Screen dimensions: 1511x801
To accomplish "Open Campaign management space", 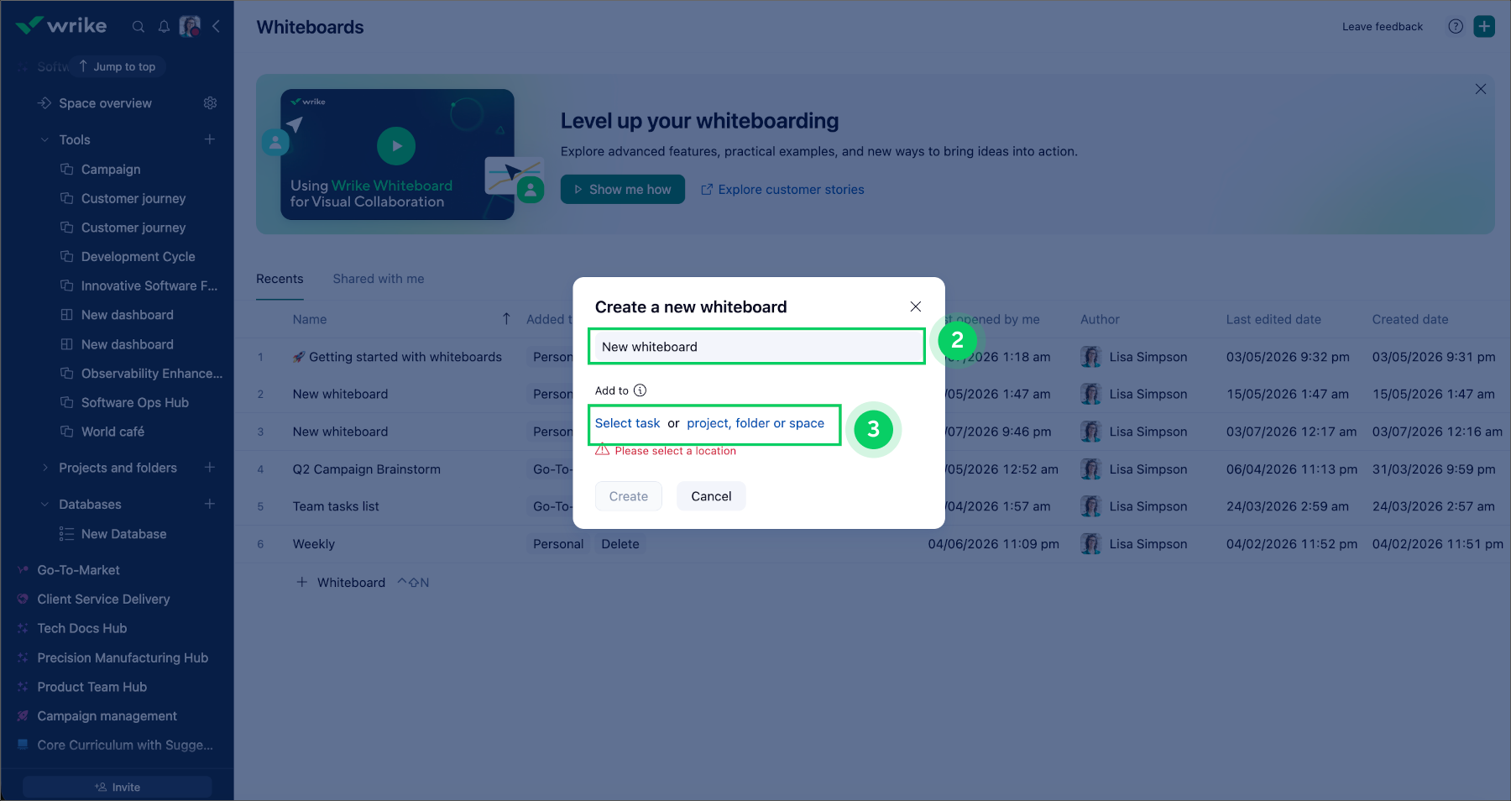I will point(107,716).
